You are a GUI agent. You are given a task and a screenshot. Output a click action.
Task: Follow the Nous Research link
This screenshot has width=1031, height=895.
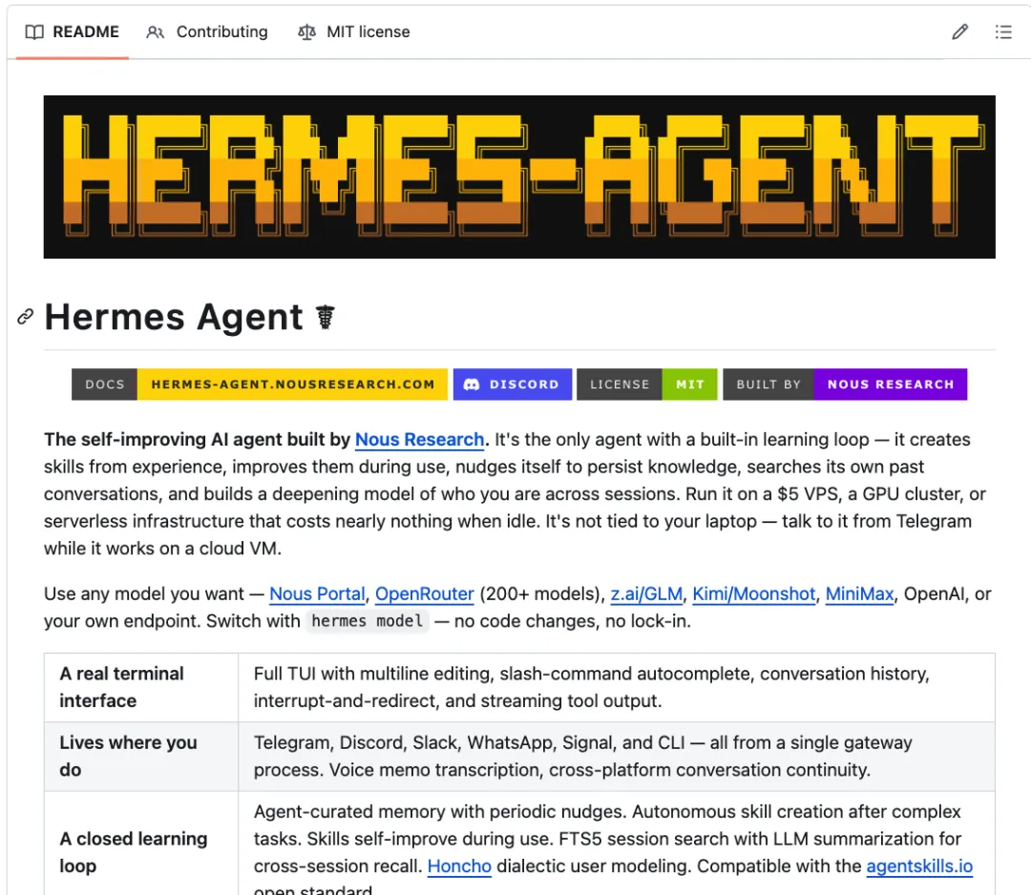pos(419,440)
